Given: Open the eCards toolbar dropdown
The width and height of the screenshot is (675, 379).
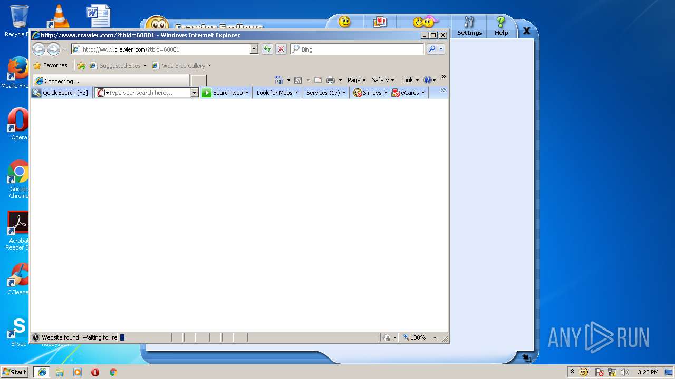Looking at the screenshot, I should point(408,93).
